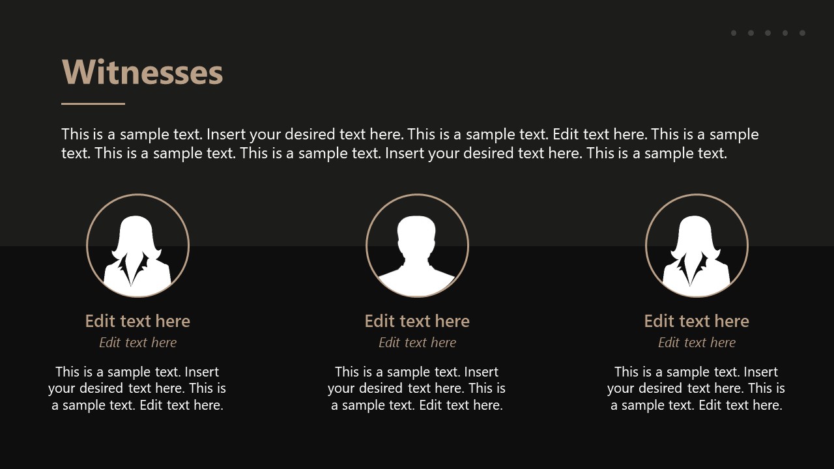This screenshot has height=469, width=834.
Task: Click the sample text description under center witness
Action: tap(417, 388)
